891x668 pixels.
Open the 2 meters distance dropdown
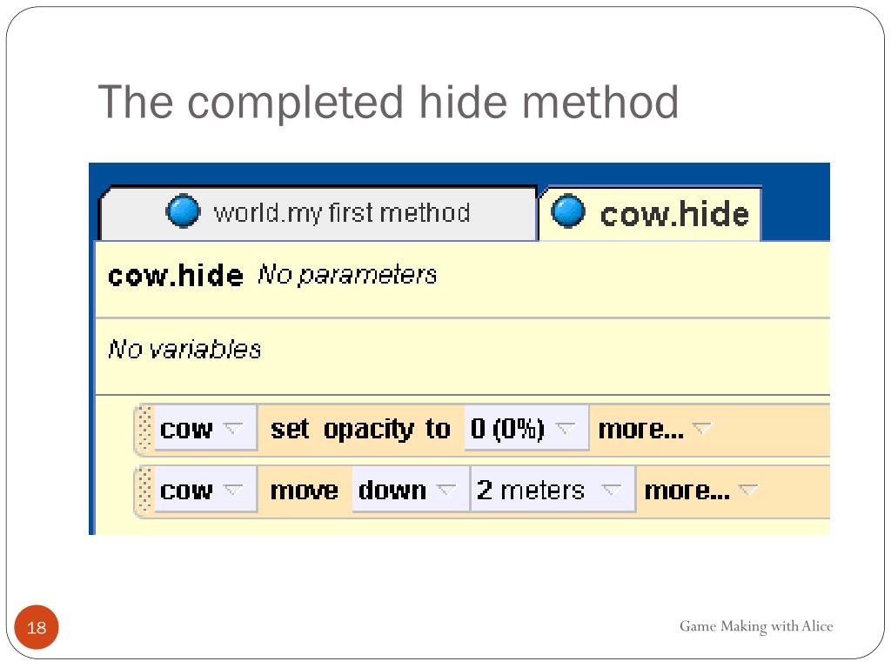point(553,490)
